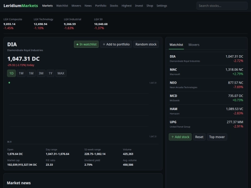This screenshot has height=188, width=251.
Task: Open the Portfolio page
Action: click(x=101, y=6)
